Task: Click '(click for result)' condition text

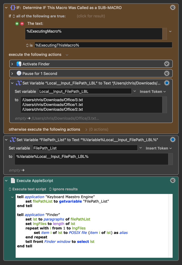Action: 91,16
